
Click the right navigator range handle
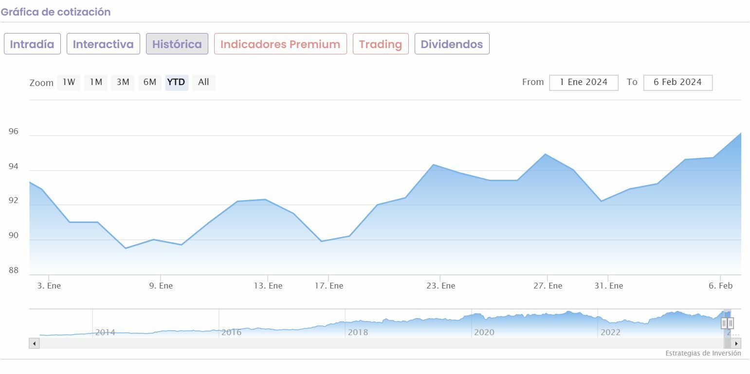[731, 323]
